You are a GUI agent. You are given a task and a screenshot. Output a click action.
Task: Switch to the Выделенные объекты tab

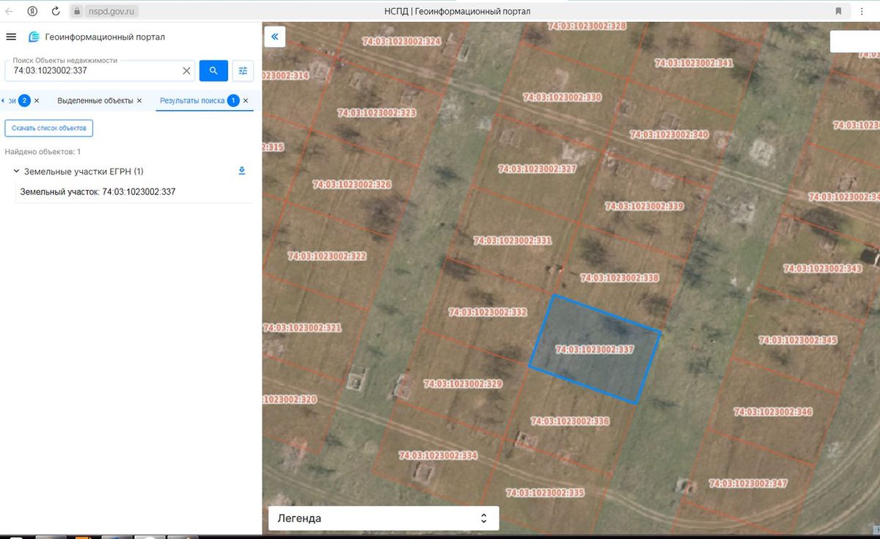95,100
